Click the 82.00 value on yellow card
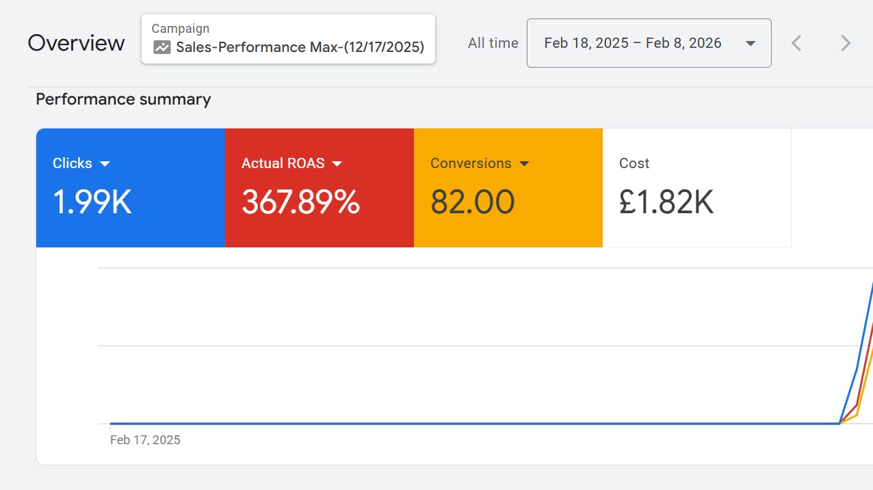The width and height of the screenshot is (873, 490). (x=472, y=202)
